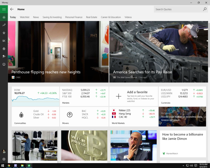This screenshot has height=168, width=210.
Task: Click the volume icon in system tray
Action: (x=192, y=166)
